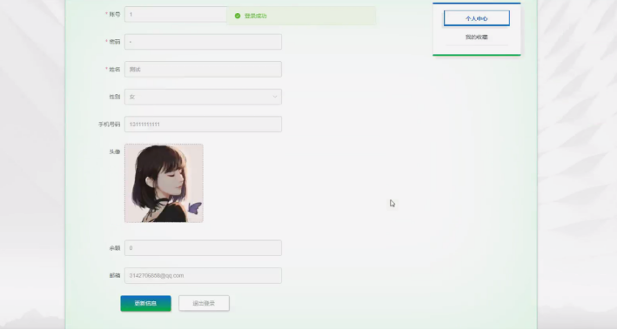Screen dimensions: 617x330
Task: Click the 账号 account input field
Action: point(176,14)
